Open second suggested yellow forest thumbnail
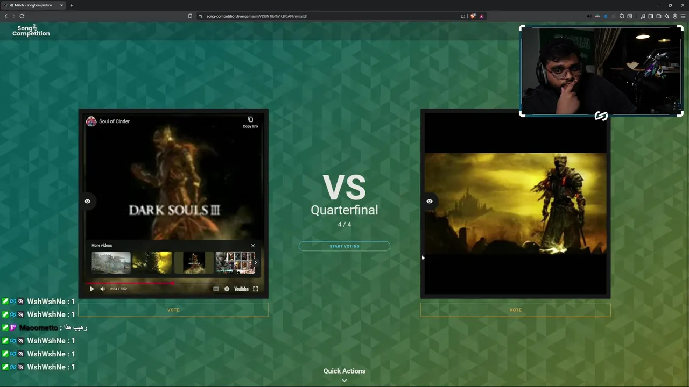This screenshot has height=387, width=689. coord(152,263)
